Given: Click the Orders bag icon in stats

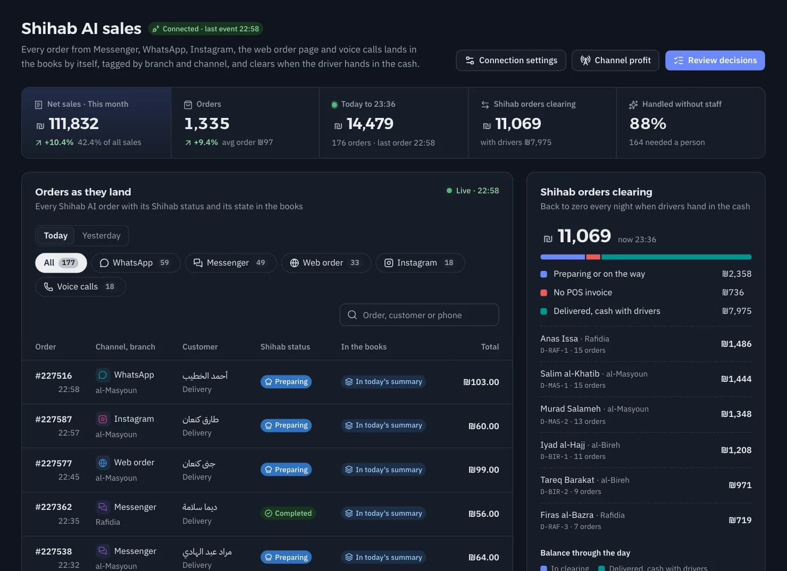Looking at the screenshot, I should [188, 105].
